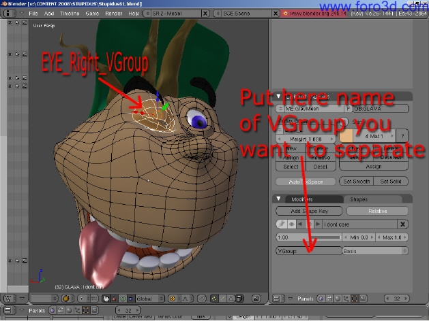The height and width of the screenshot is (321, 429).
Task: Click the material color swatch
Action: pyautogui.click(x=346, y=136)
